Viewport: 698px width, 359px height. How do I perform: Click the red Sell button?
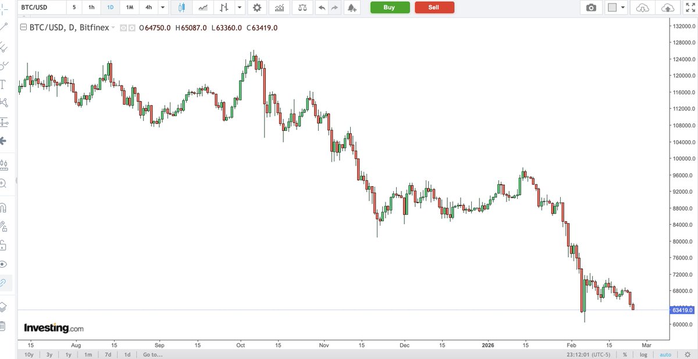click(x=434, y=8)
